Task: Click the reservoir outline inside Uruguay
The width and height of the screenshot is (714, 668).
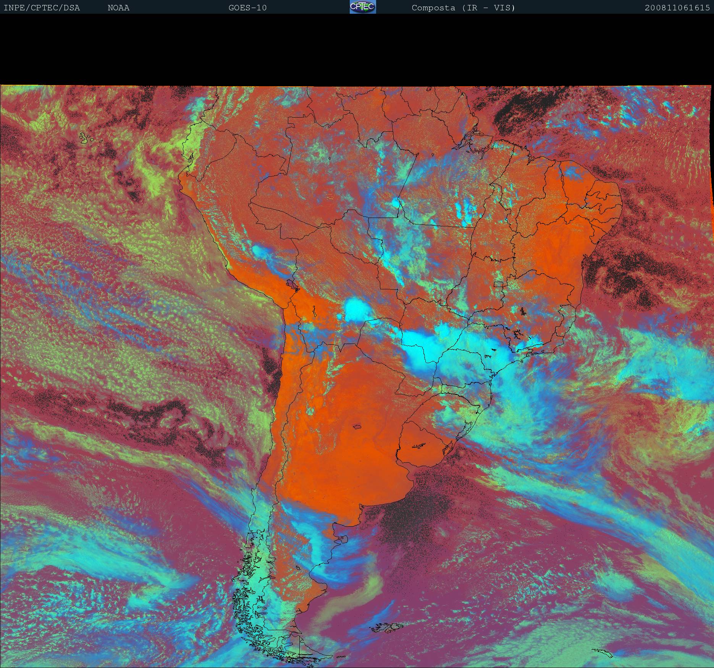Action: pos(420,445)
